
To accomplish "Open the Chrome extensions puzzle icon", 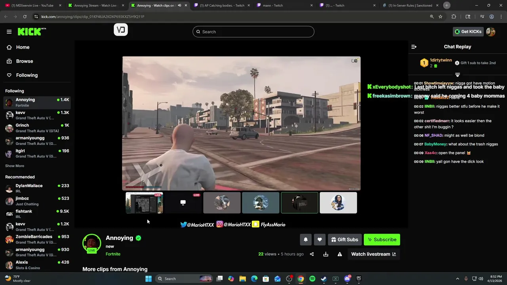I will pyautogui.click(x=454, y=17).
